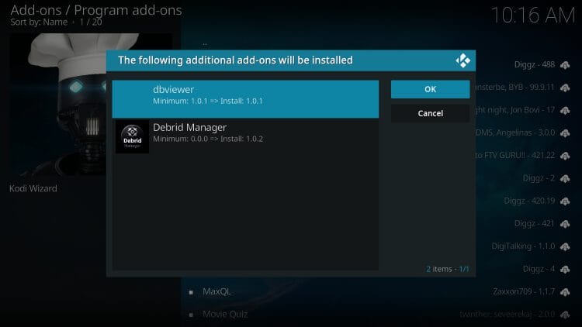Image resolution: width=582 pixels, height=327 pixels.
Task: Click the Kodi logo in dialog header
Action: (x=462, y=60)
